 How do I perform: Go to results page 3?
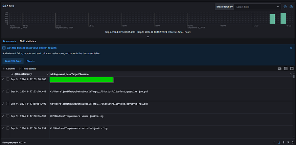click(288, 142)
